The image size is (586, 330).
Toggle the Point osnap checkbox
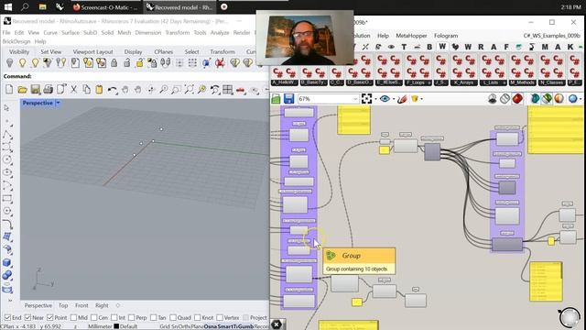click(x=50, y=318)
